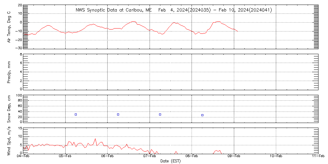Viewport: 328px width, 164px height.
Task: Click the '60' tick on the snow depth axis
Action: [20, 107]
